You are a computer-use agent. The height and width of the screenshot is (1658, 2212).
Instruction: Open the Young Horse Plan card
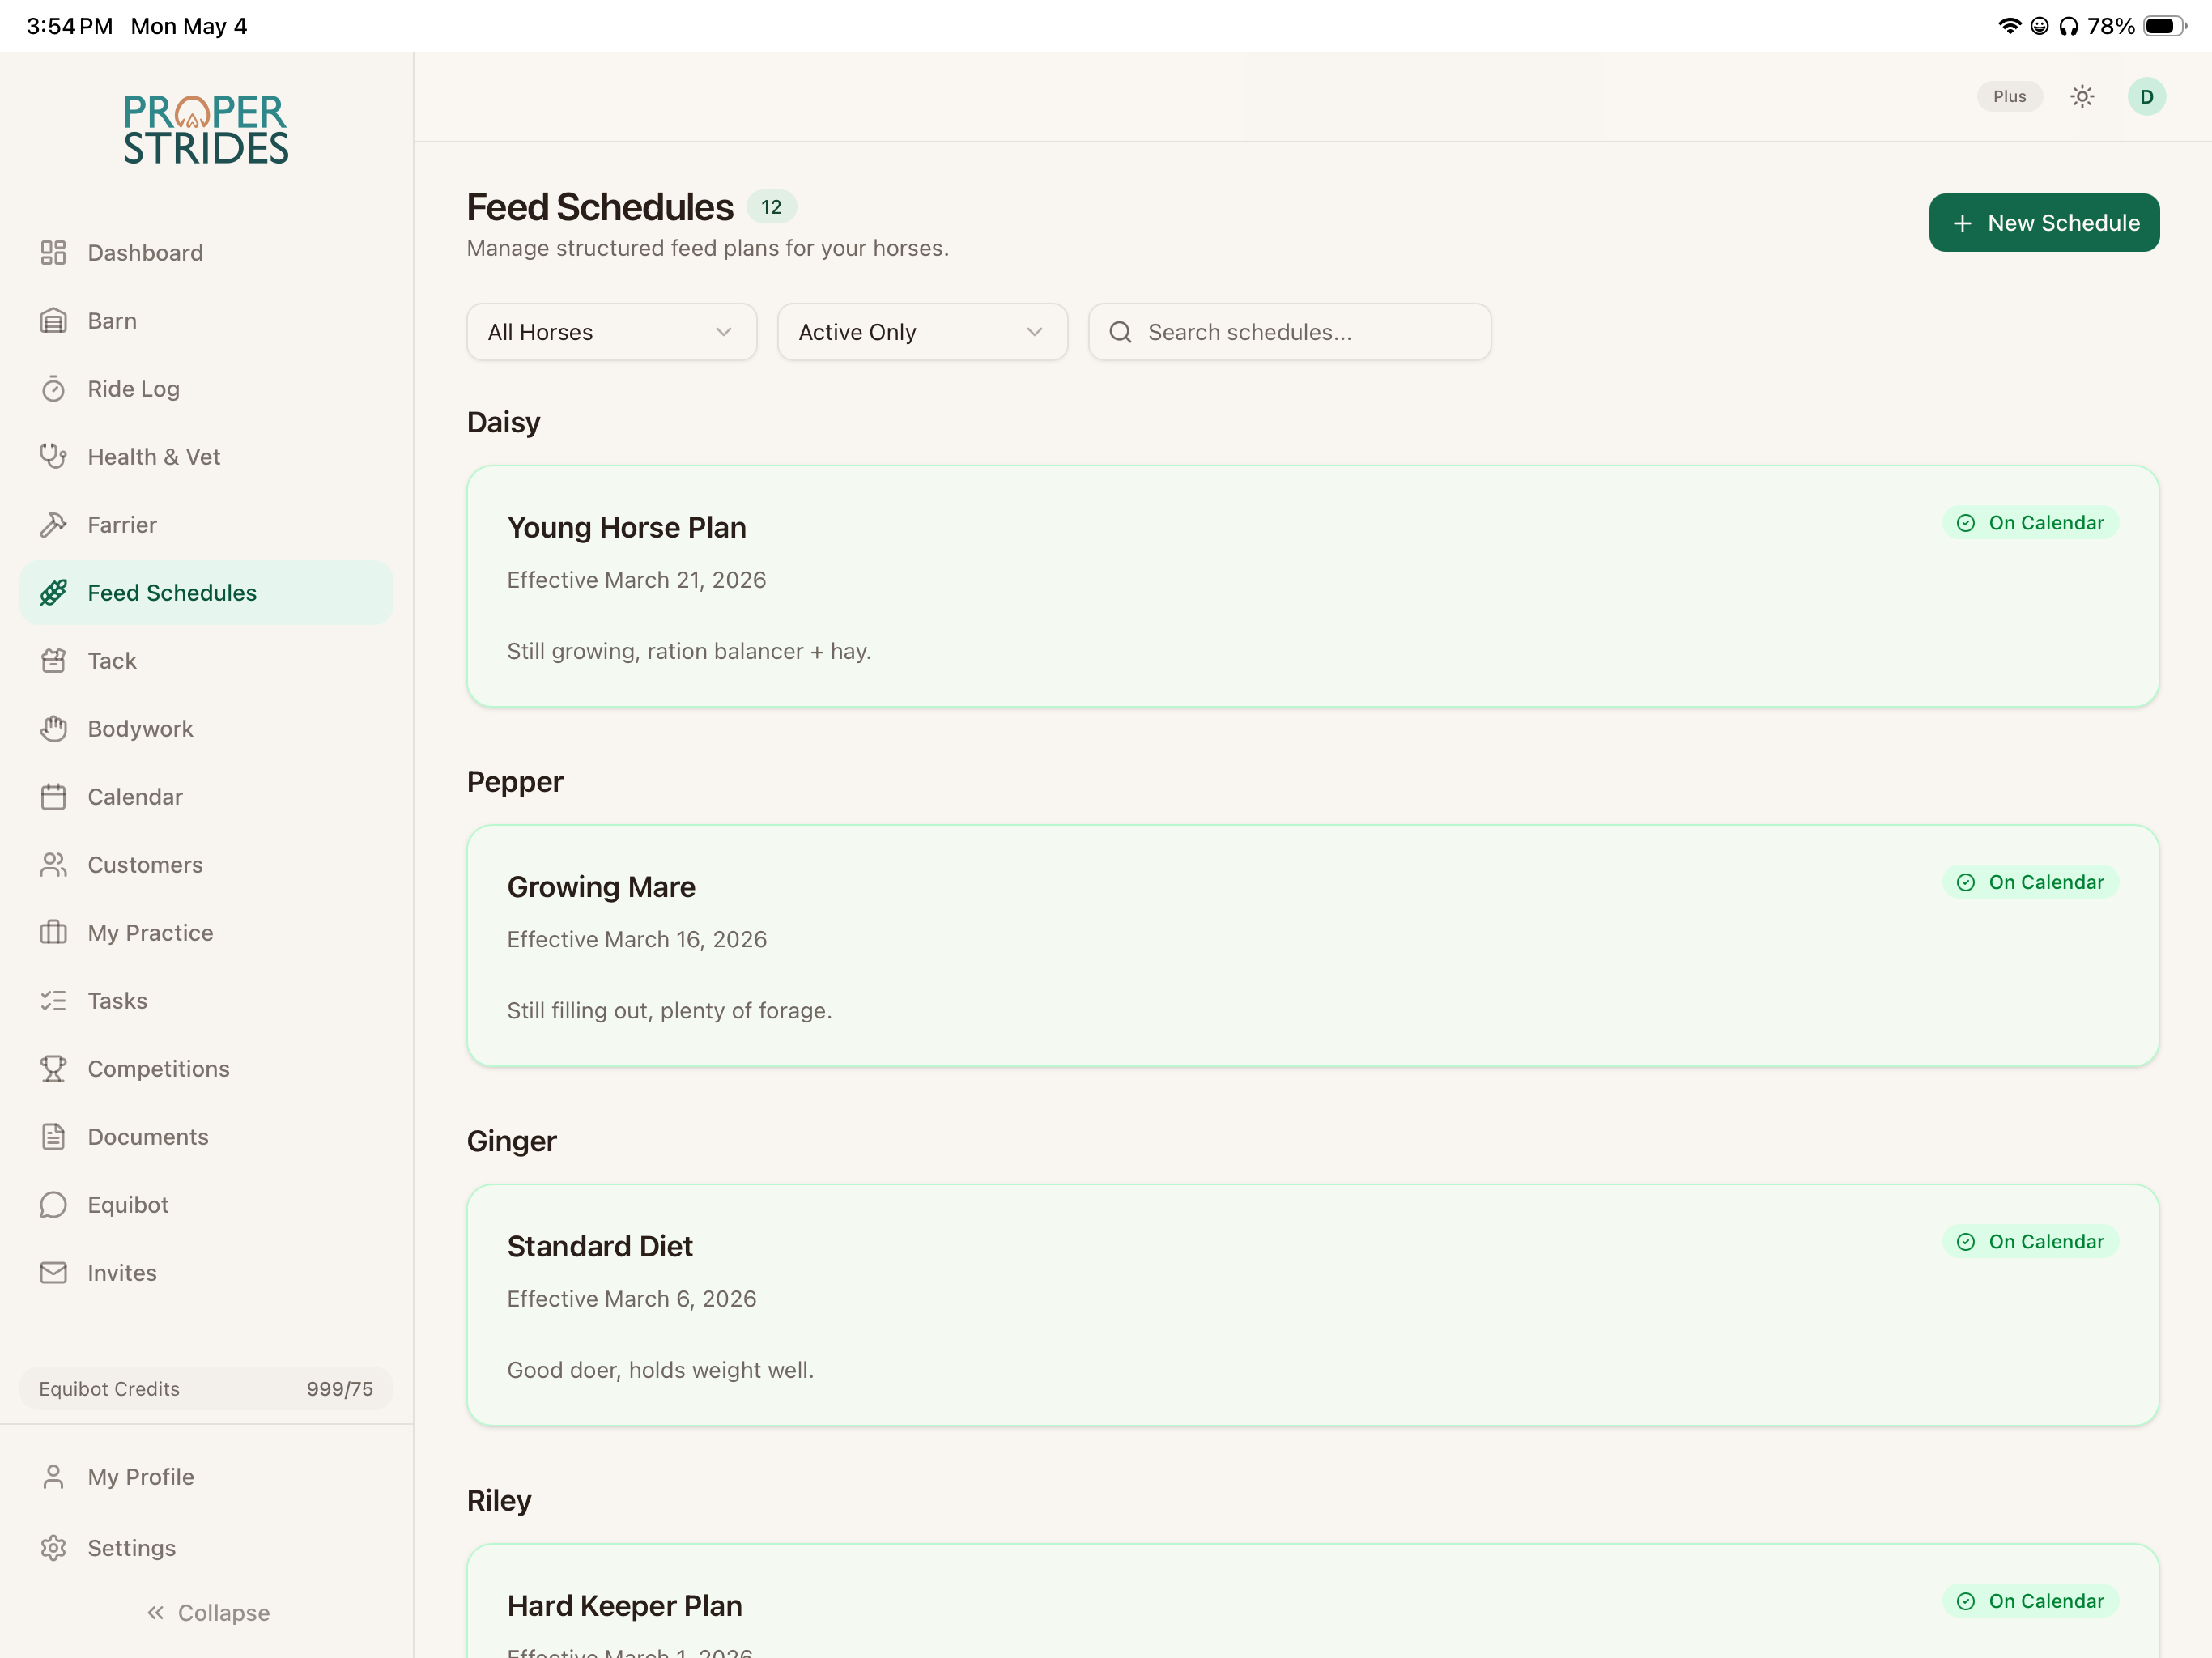(1313, 587)
